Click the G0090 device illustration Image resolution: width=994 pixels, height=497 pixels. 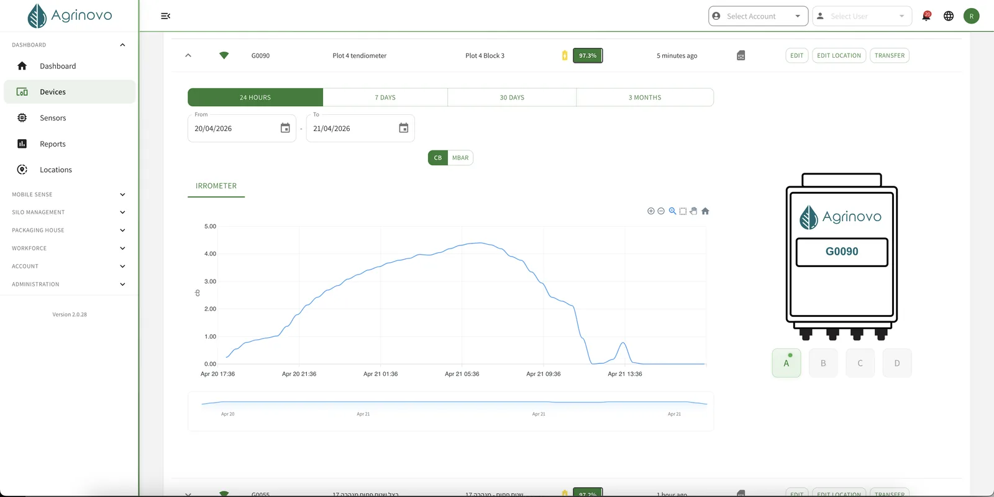[x=842, y=257]
